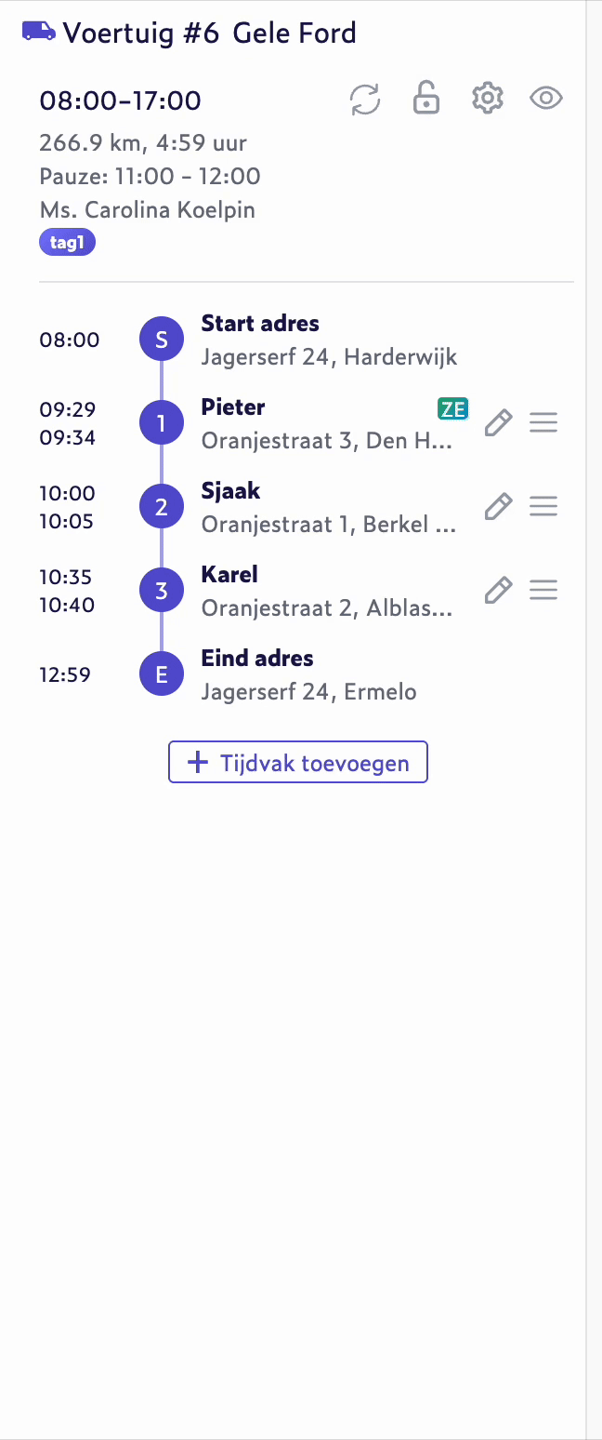602x1440 pixels.
Task: Edit the Pieter stop with pencil
Action: click(499, 423)
